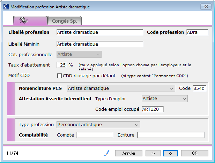Switch to the Congés Sp. tab
The height and width of the screenshot is (163, 215).
tap(65, 21)
